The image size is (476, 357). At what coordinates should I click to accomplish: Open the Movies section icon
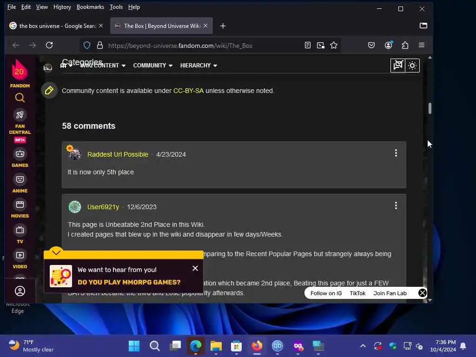20,205
